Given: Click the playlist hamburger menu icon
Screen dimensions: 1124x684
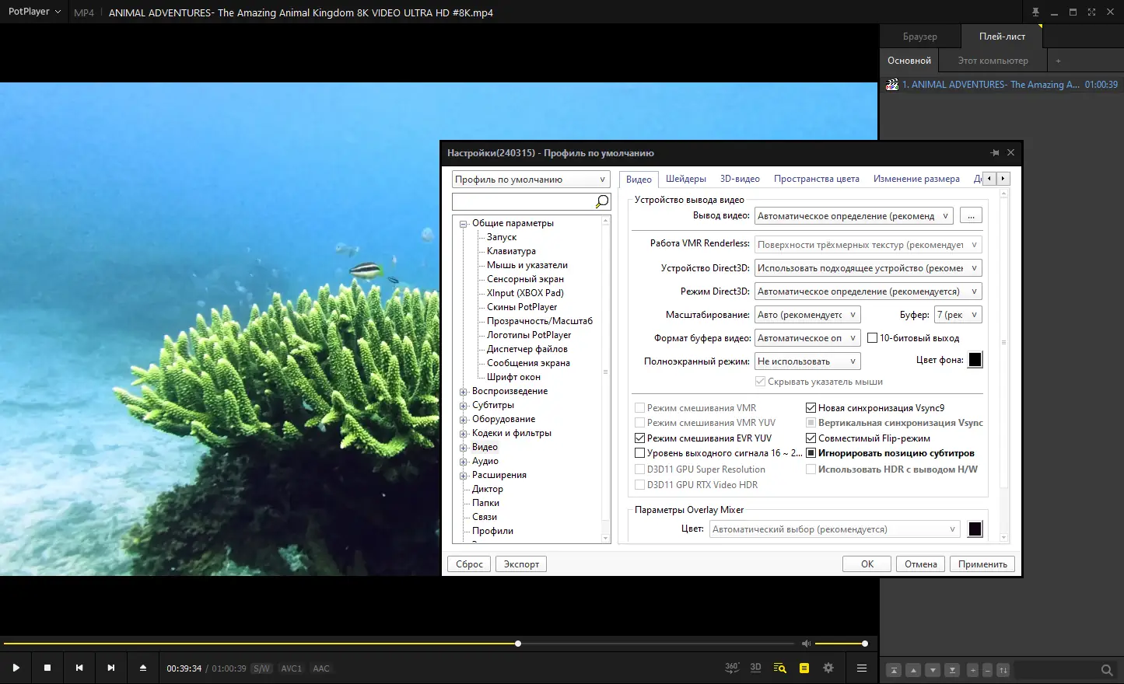Looking at the screenshot, I should pyautogui.click(x=862, y=668).
